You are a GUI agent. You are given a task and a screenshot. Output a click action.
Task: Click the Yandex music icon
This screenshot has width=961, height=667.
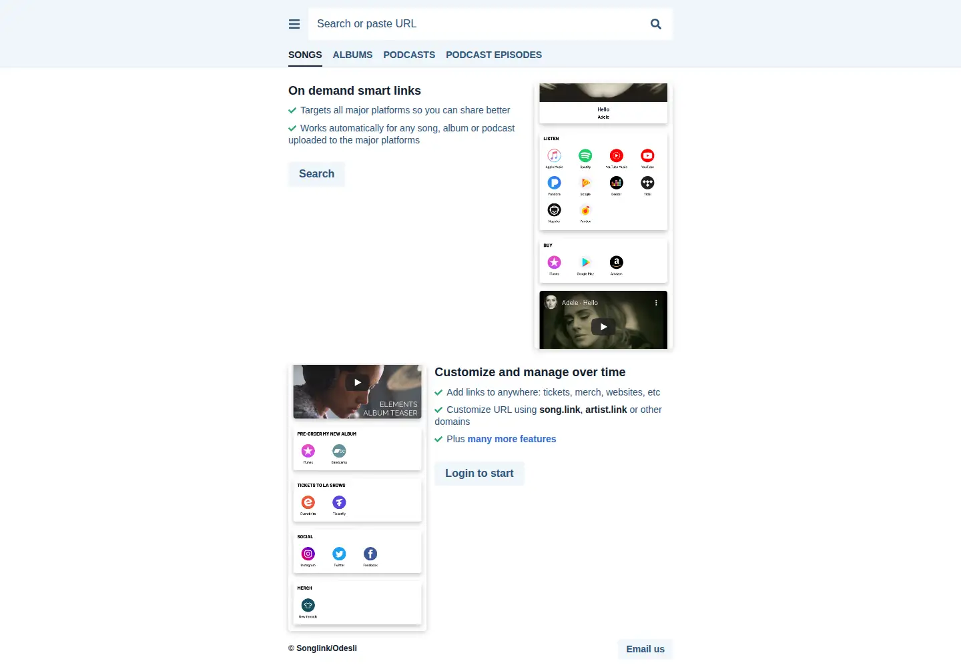[585, 210]
